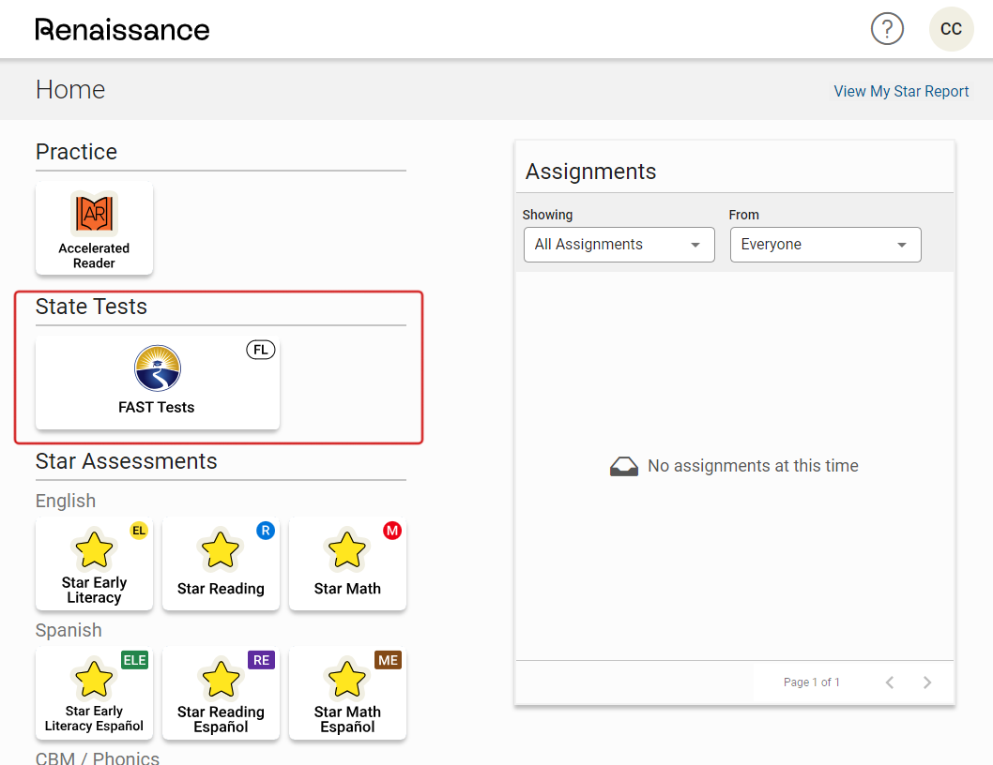Go to next assignments page arrow
This screenshot has width=993, height=765.
[927, 682]
